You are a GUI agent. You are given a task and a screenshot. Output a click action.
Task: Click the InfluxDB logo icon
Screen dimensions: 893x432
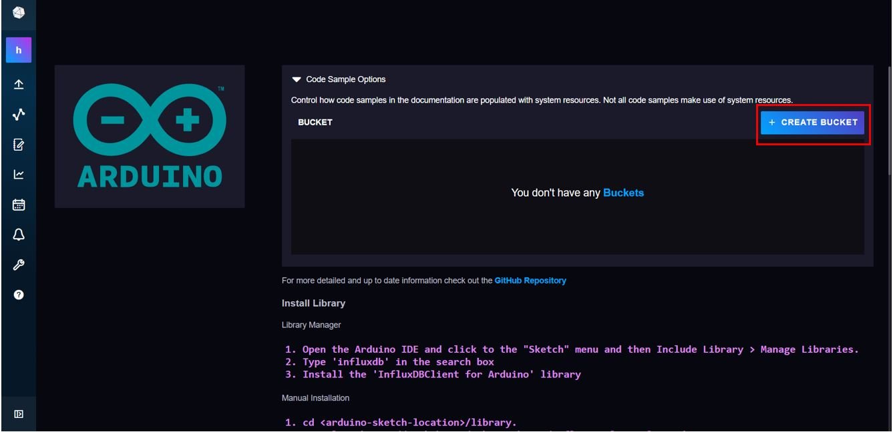pos(19,13)
